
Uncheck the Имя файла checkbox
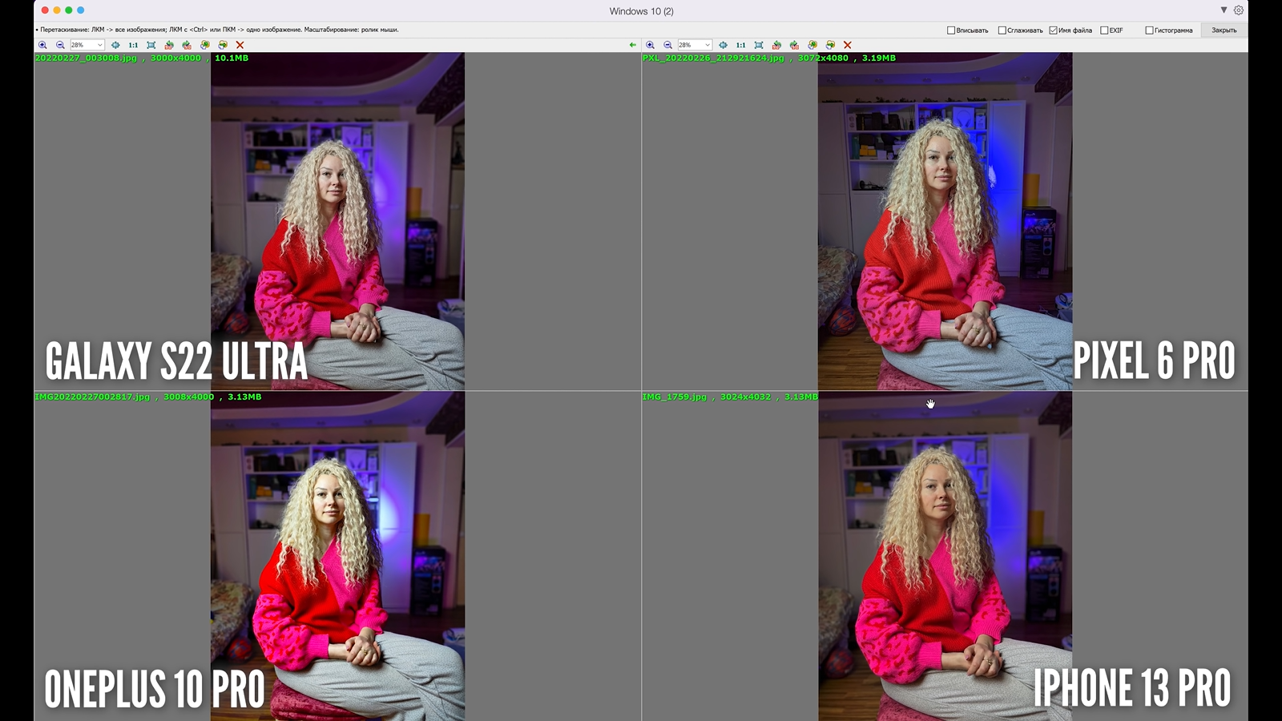[1053, 30]
